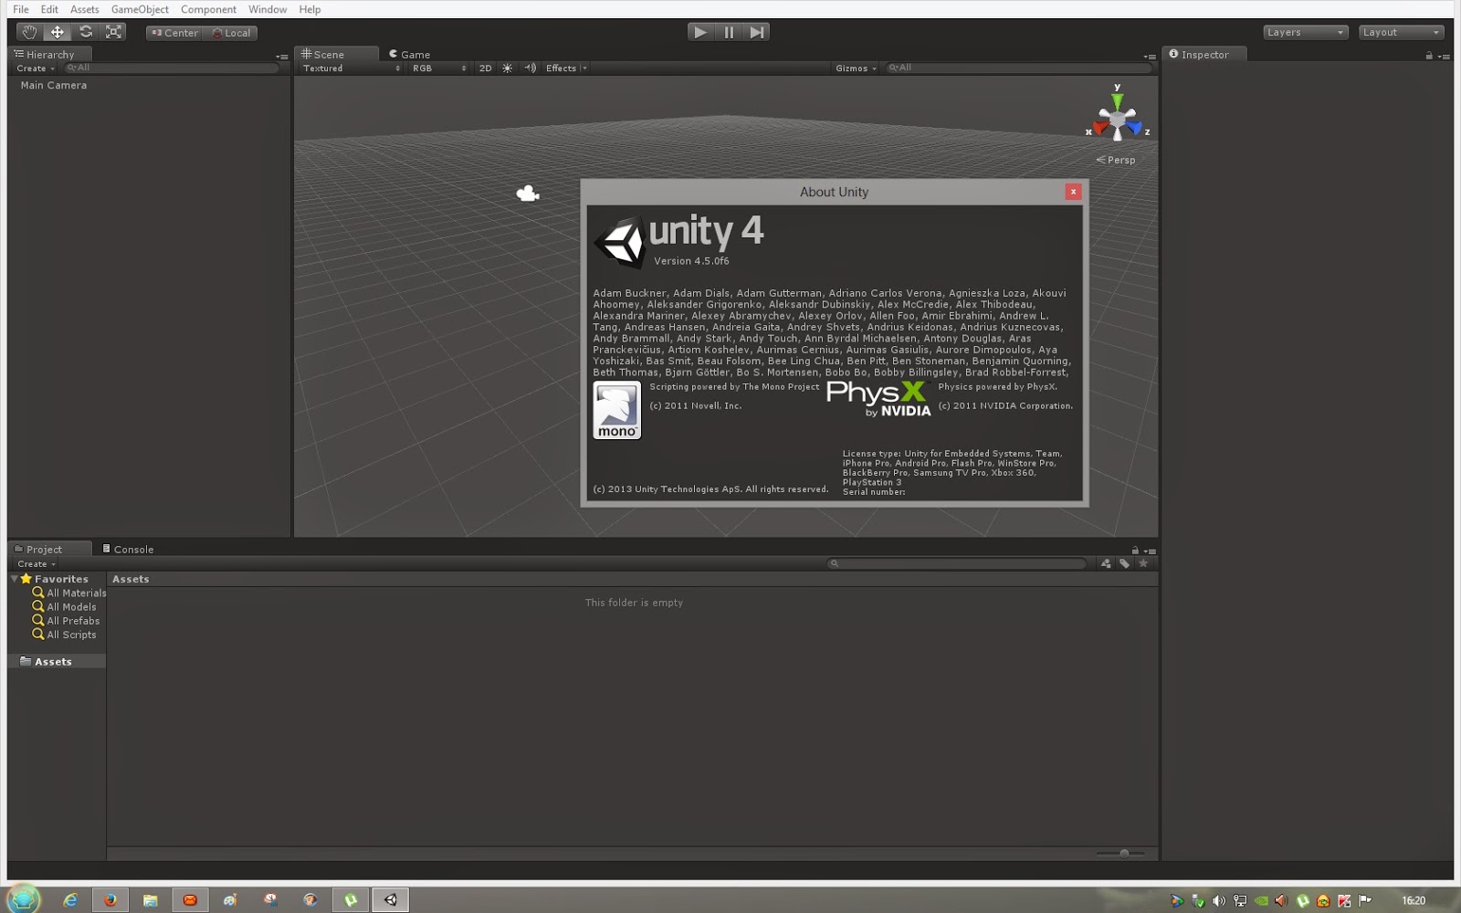Select the Move (translate) tool
Viewport: 1461px width, 913px height.
click(x=58, y=32)
